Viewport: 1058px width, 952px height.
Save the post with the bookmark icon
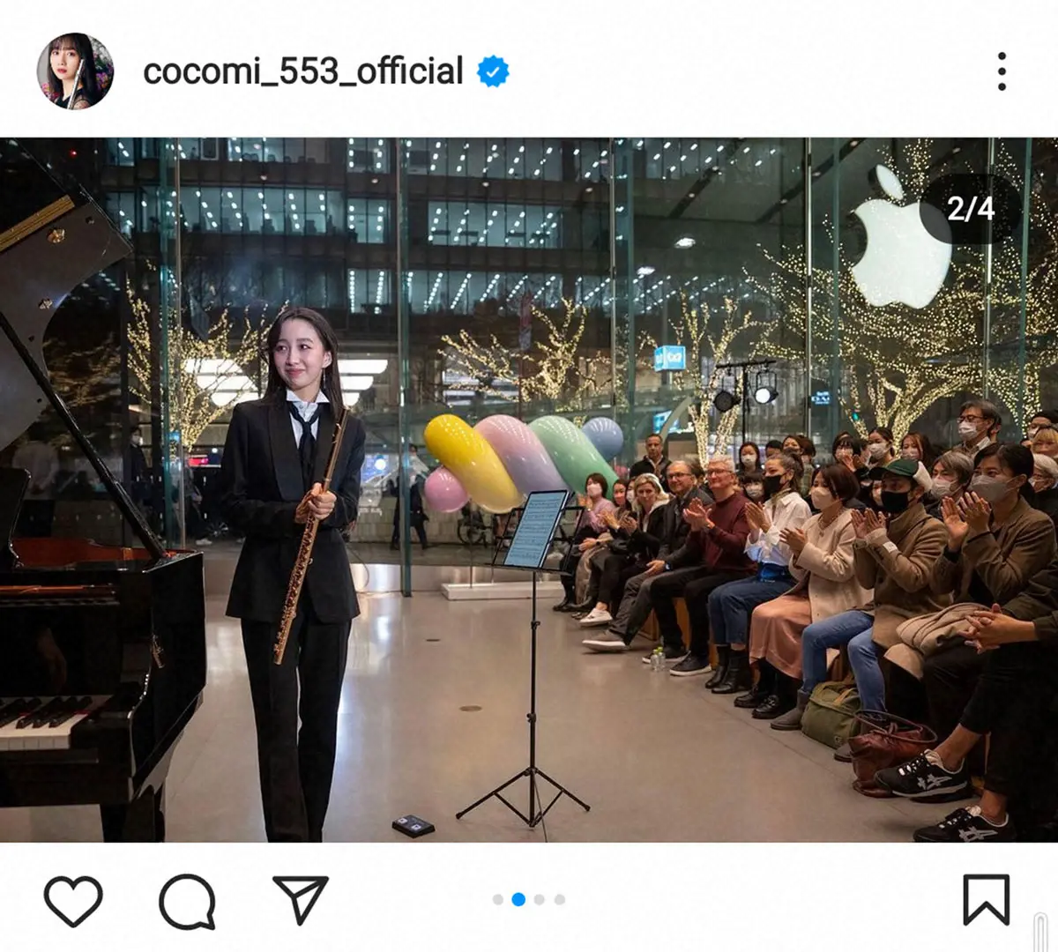pyautogui.click(x=985, y=900)
